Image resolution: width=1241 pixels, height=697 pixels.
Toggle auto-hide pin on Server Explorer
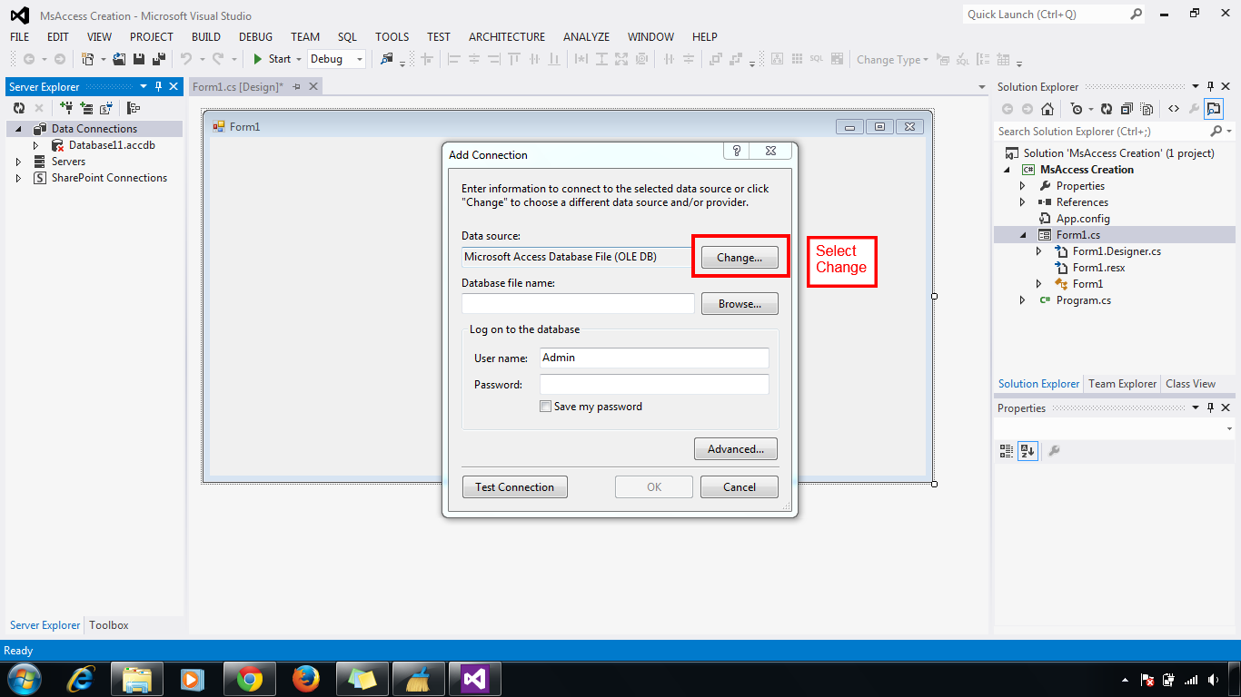(160, 86)
